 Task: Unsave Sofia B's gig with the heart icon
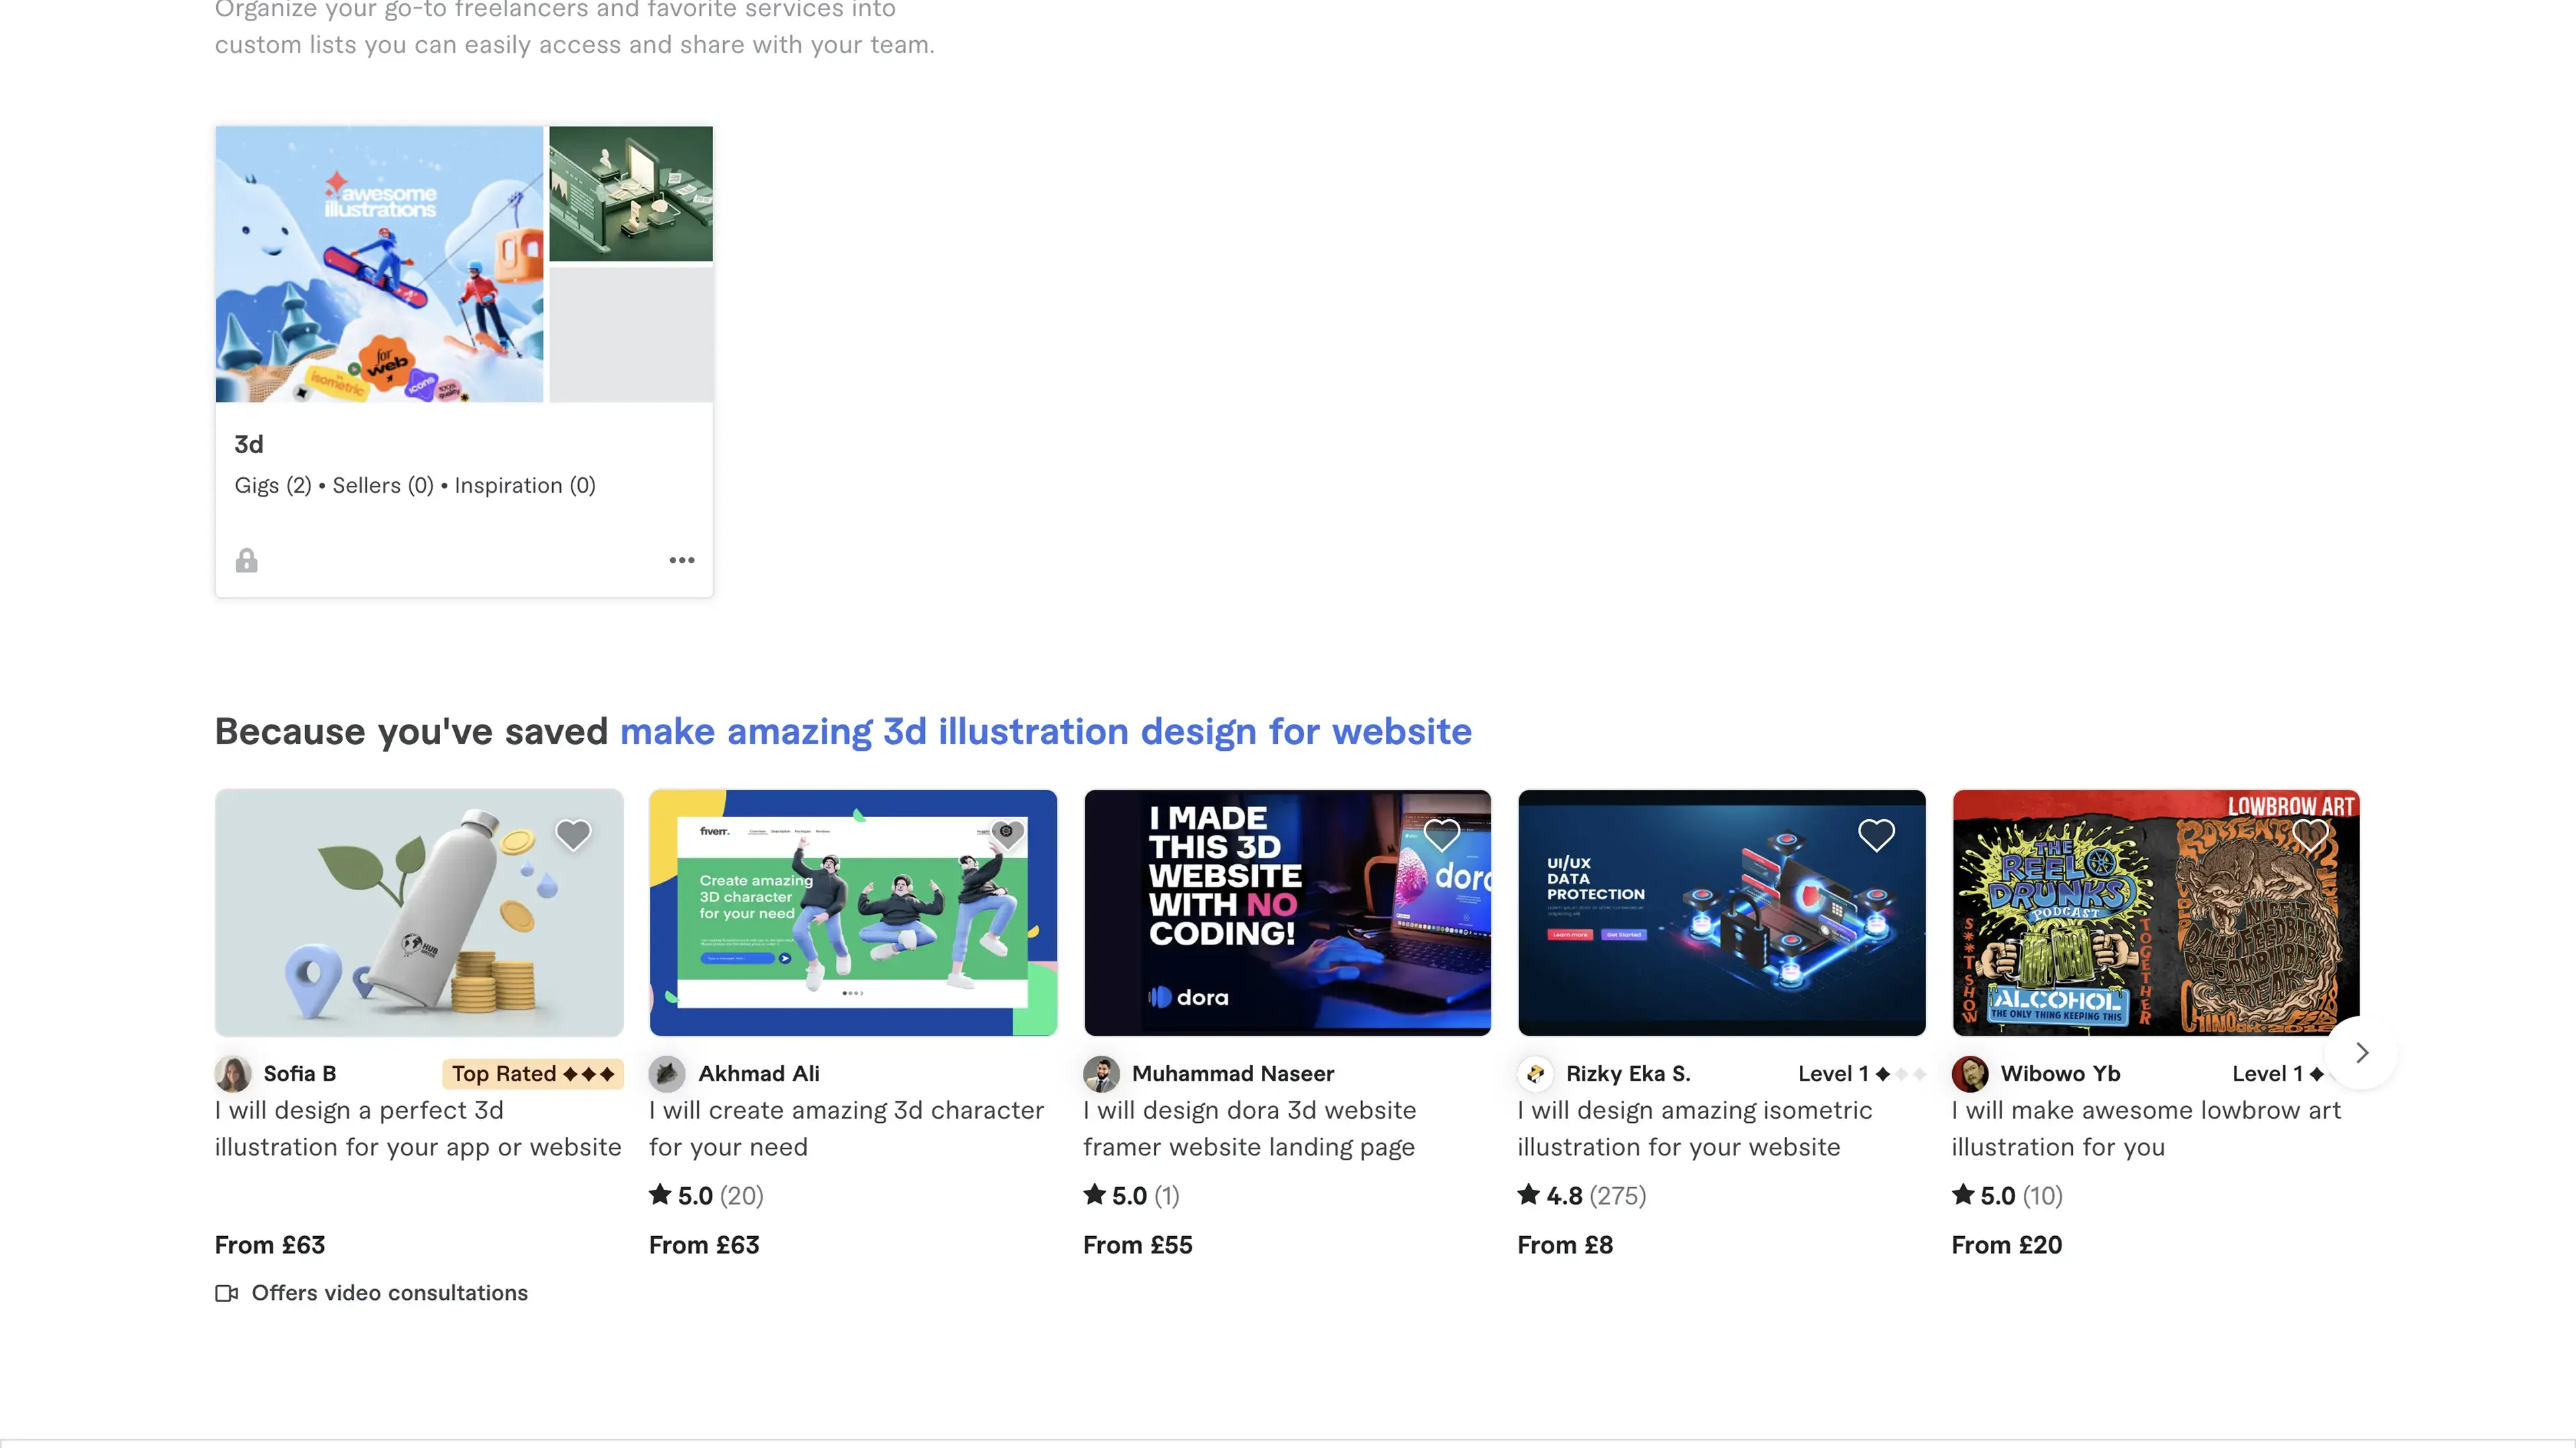click(x=573, y=835)
